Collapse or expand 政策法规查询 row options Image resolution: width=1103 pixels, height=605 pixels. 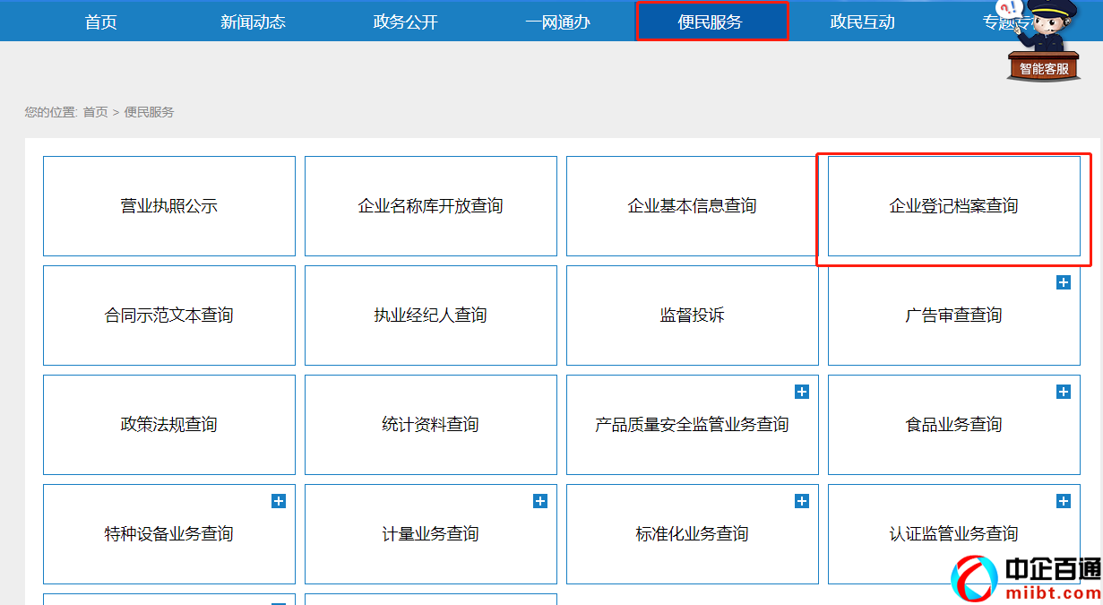pos(168,424)
